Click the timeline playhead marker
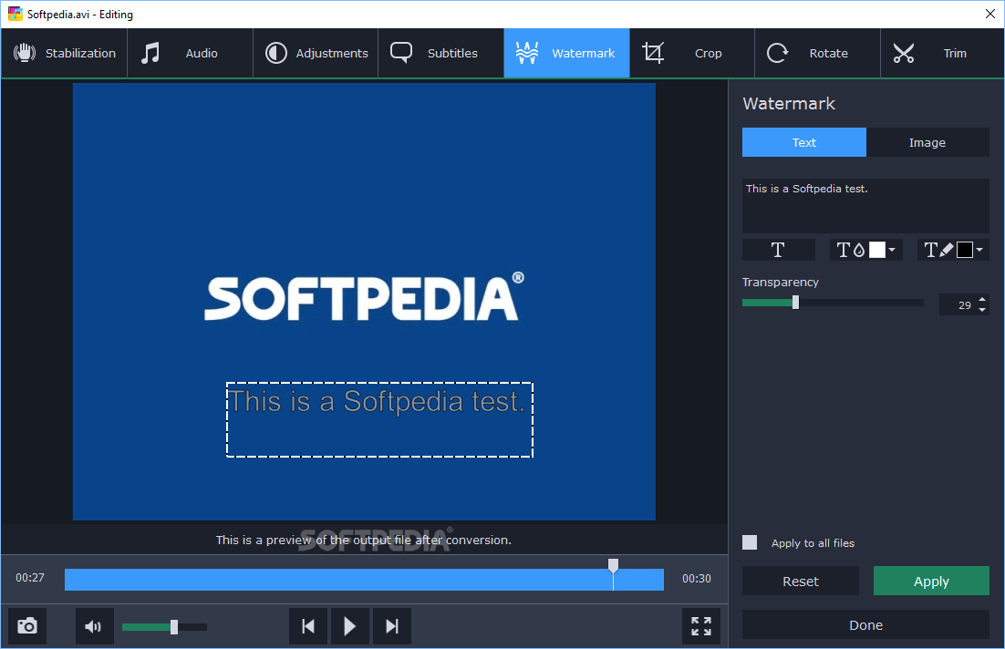 pyautogui.click(x=614, y=565)
